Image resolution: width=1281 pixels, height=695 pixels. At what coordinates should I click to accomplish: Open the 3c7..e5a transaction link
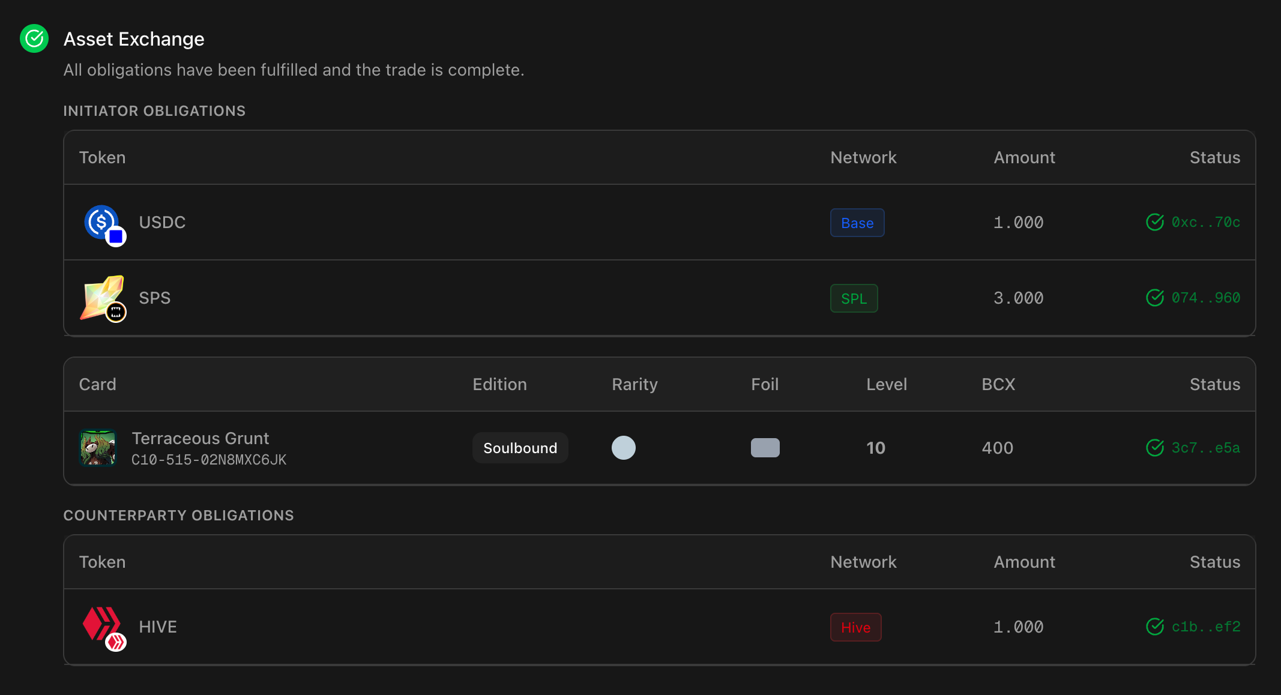(1205, 448)
